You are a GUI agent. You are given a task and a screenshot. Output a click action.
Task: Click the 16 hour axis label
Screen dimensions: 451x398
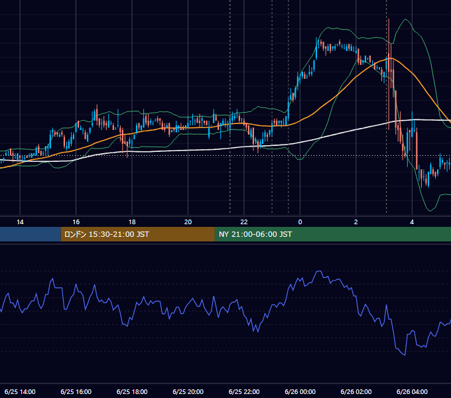pos(76,222)
